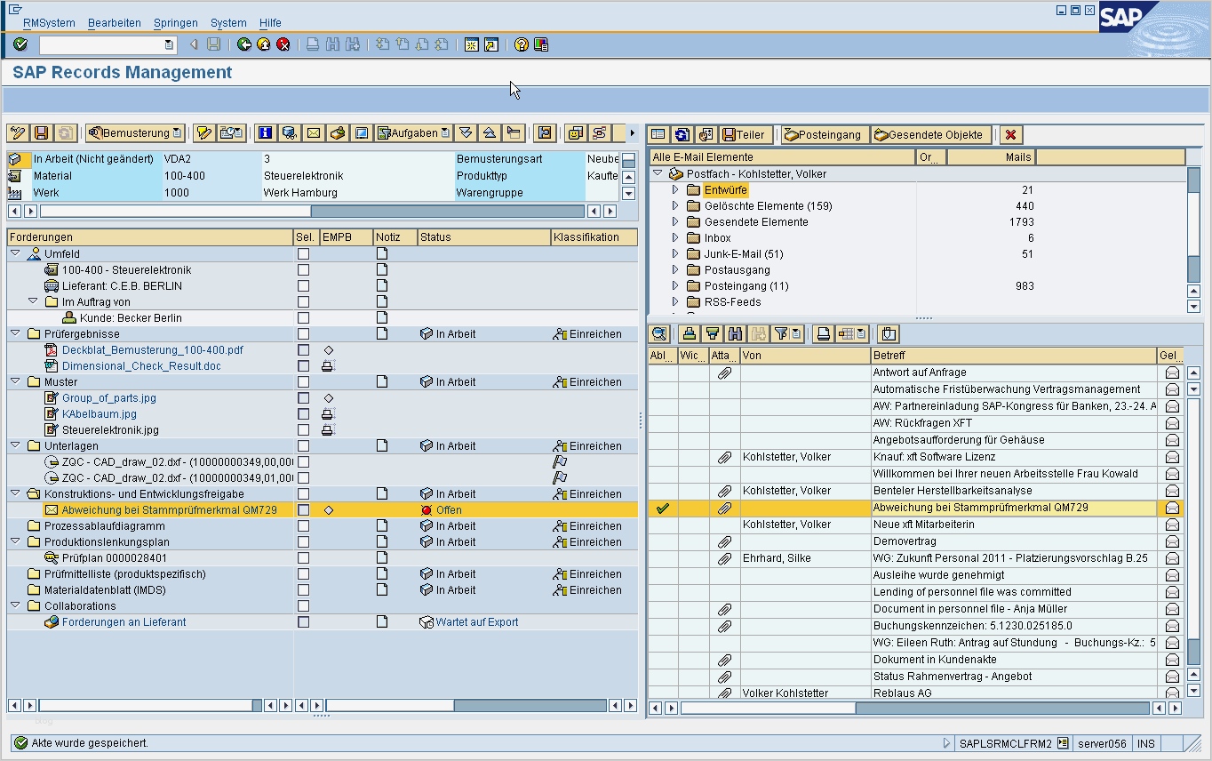Click the red X delete icon in mail toolbar
This screenshot has width=1212, height=761.
pyautogui.click(x=1010, y=135)
